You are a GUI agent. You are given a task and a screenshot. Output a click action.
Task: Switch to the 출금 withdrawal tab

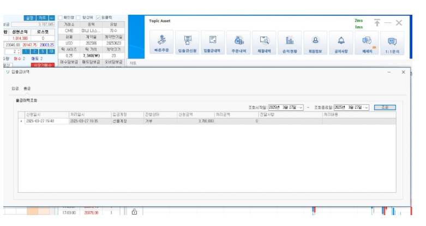coord(27,88)
